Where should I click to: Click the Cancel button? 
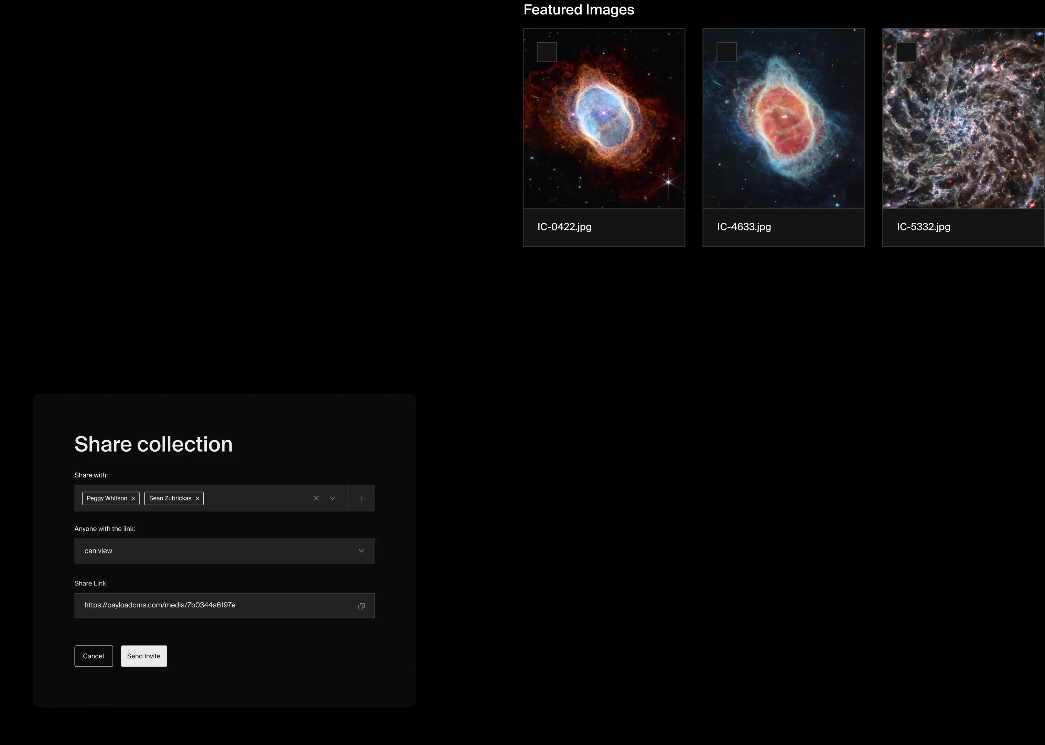click(93, 656)
